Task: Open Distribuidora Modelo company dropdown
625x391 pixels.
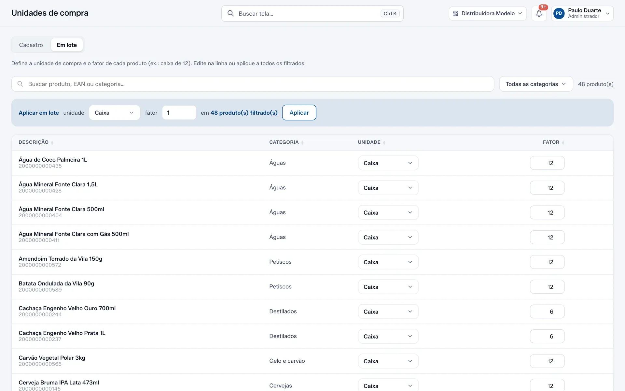Action: (x=488, y=13)
